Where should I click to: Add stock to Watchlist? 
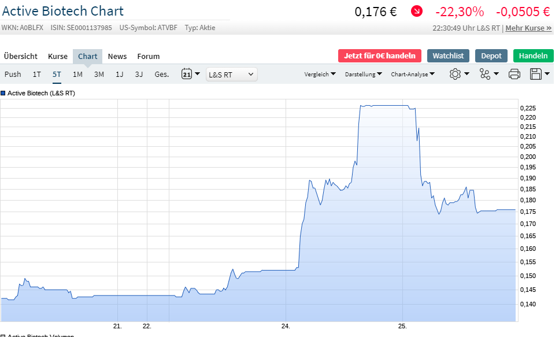(x=448, y=55)
